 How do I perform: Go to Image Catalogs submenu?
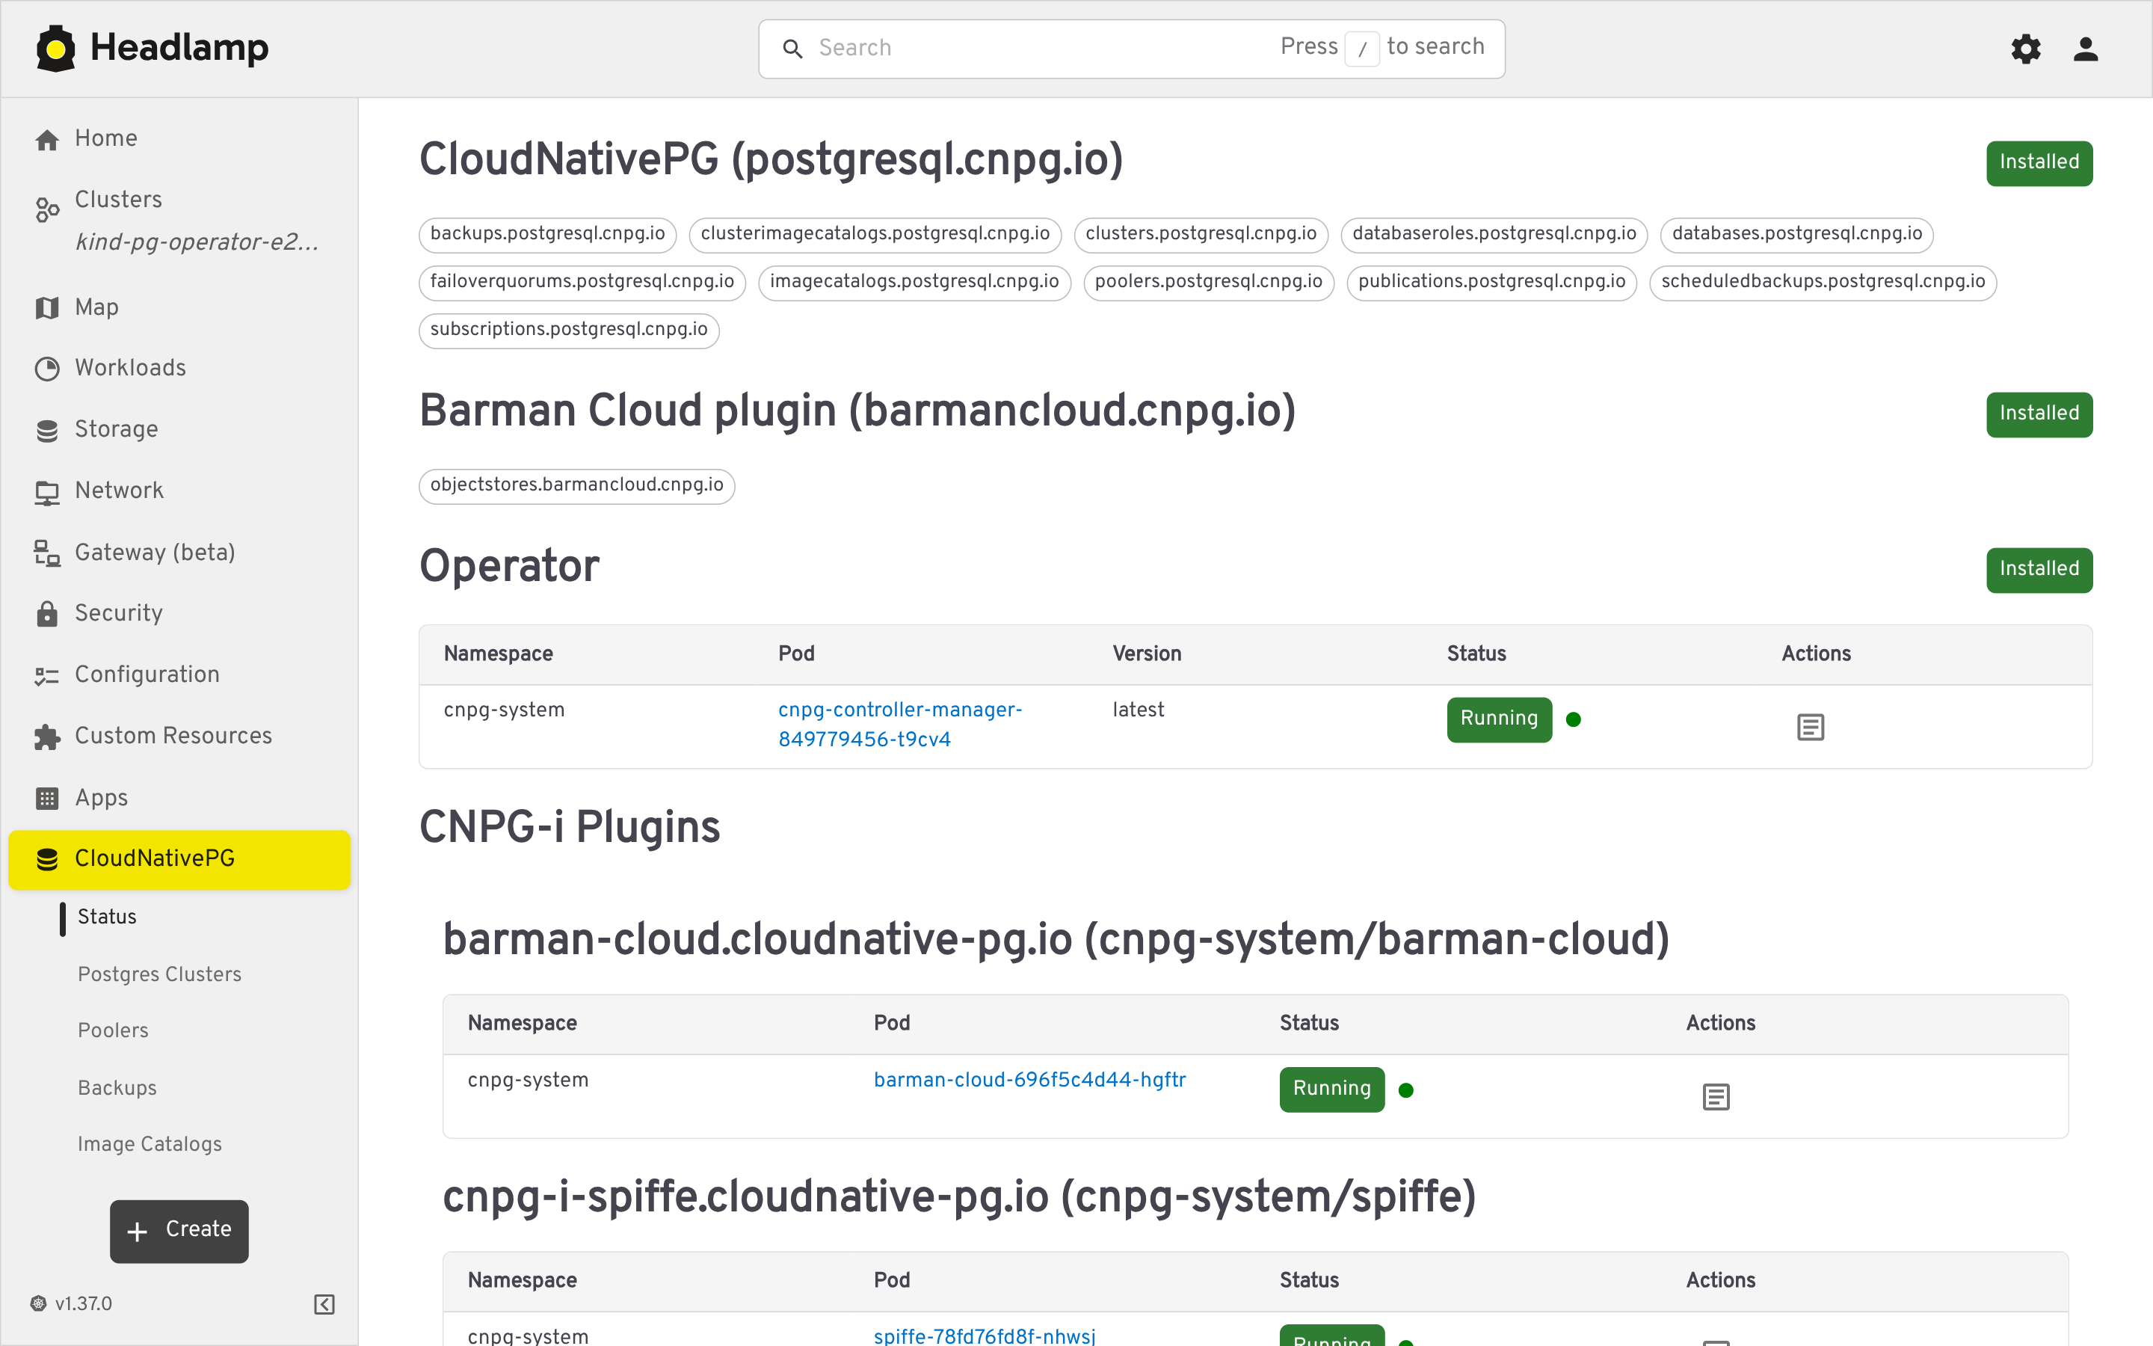[150, 1144]
